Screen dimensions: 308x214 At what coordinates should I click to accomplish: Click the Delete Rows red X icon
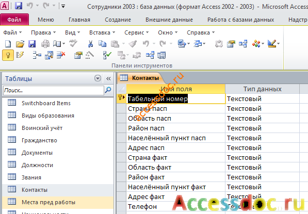pyautogui.click(x=61, y=55)
